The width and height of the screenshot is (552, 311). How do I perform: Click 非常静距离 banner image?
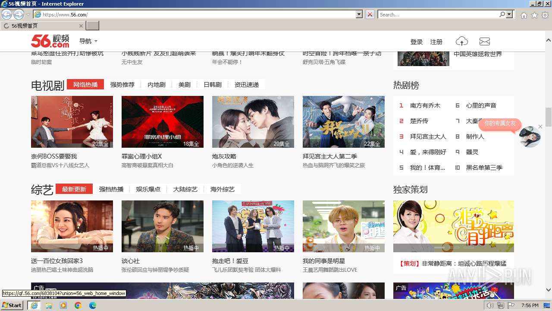(454, 226)
